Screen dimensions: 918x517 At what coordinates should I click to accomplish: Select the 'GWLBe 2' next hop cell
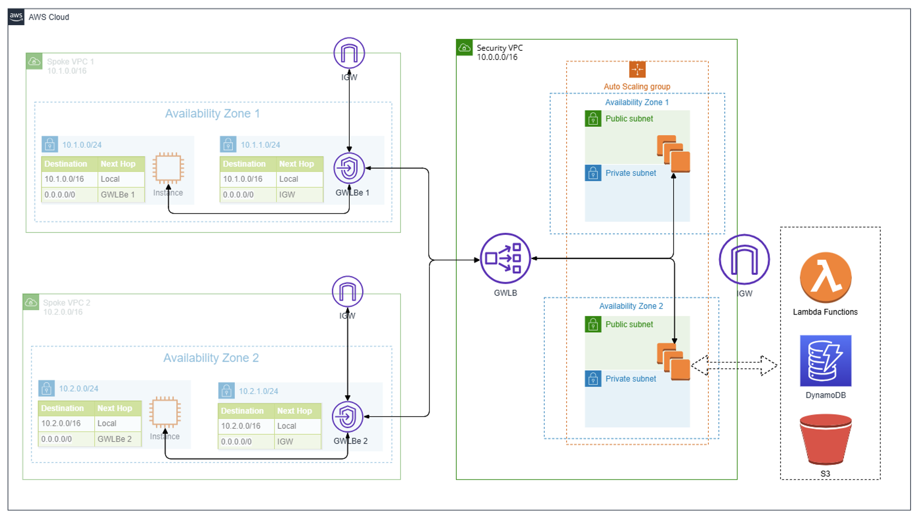[x=117, y=439]
